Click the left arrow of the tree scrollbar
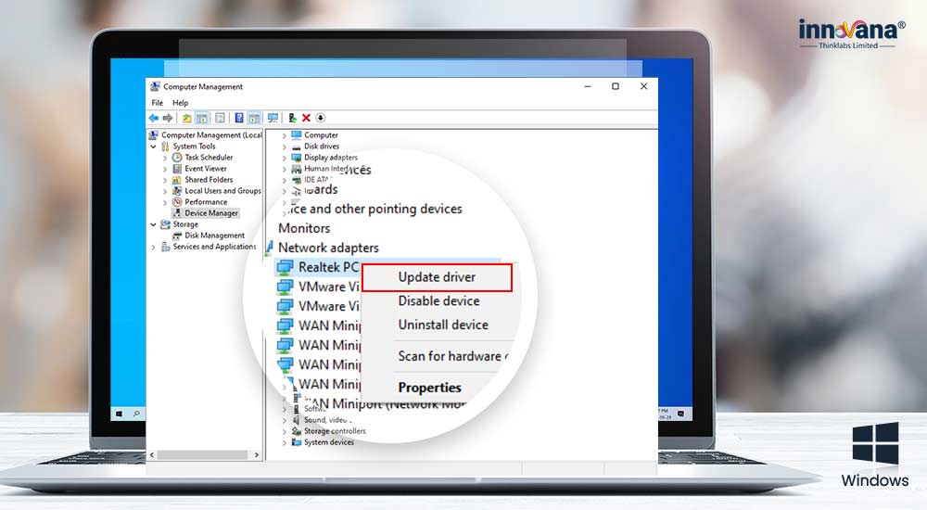This screenshot has height=510, width=927. (152, 455)
